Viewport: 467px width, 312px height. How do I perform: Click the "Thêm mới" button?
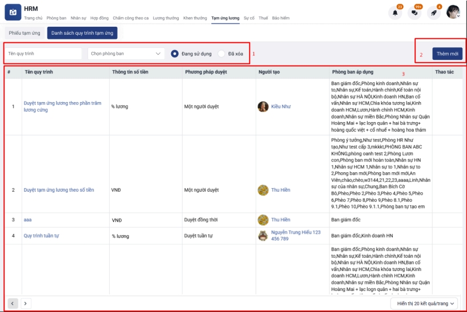tap(447, 54)
